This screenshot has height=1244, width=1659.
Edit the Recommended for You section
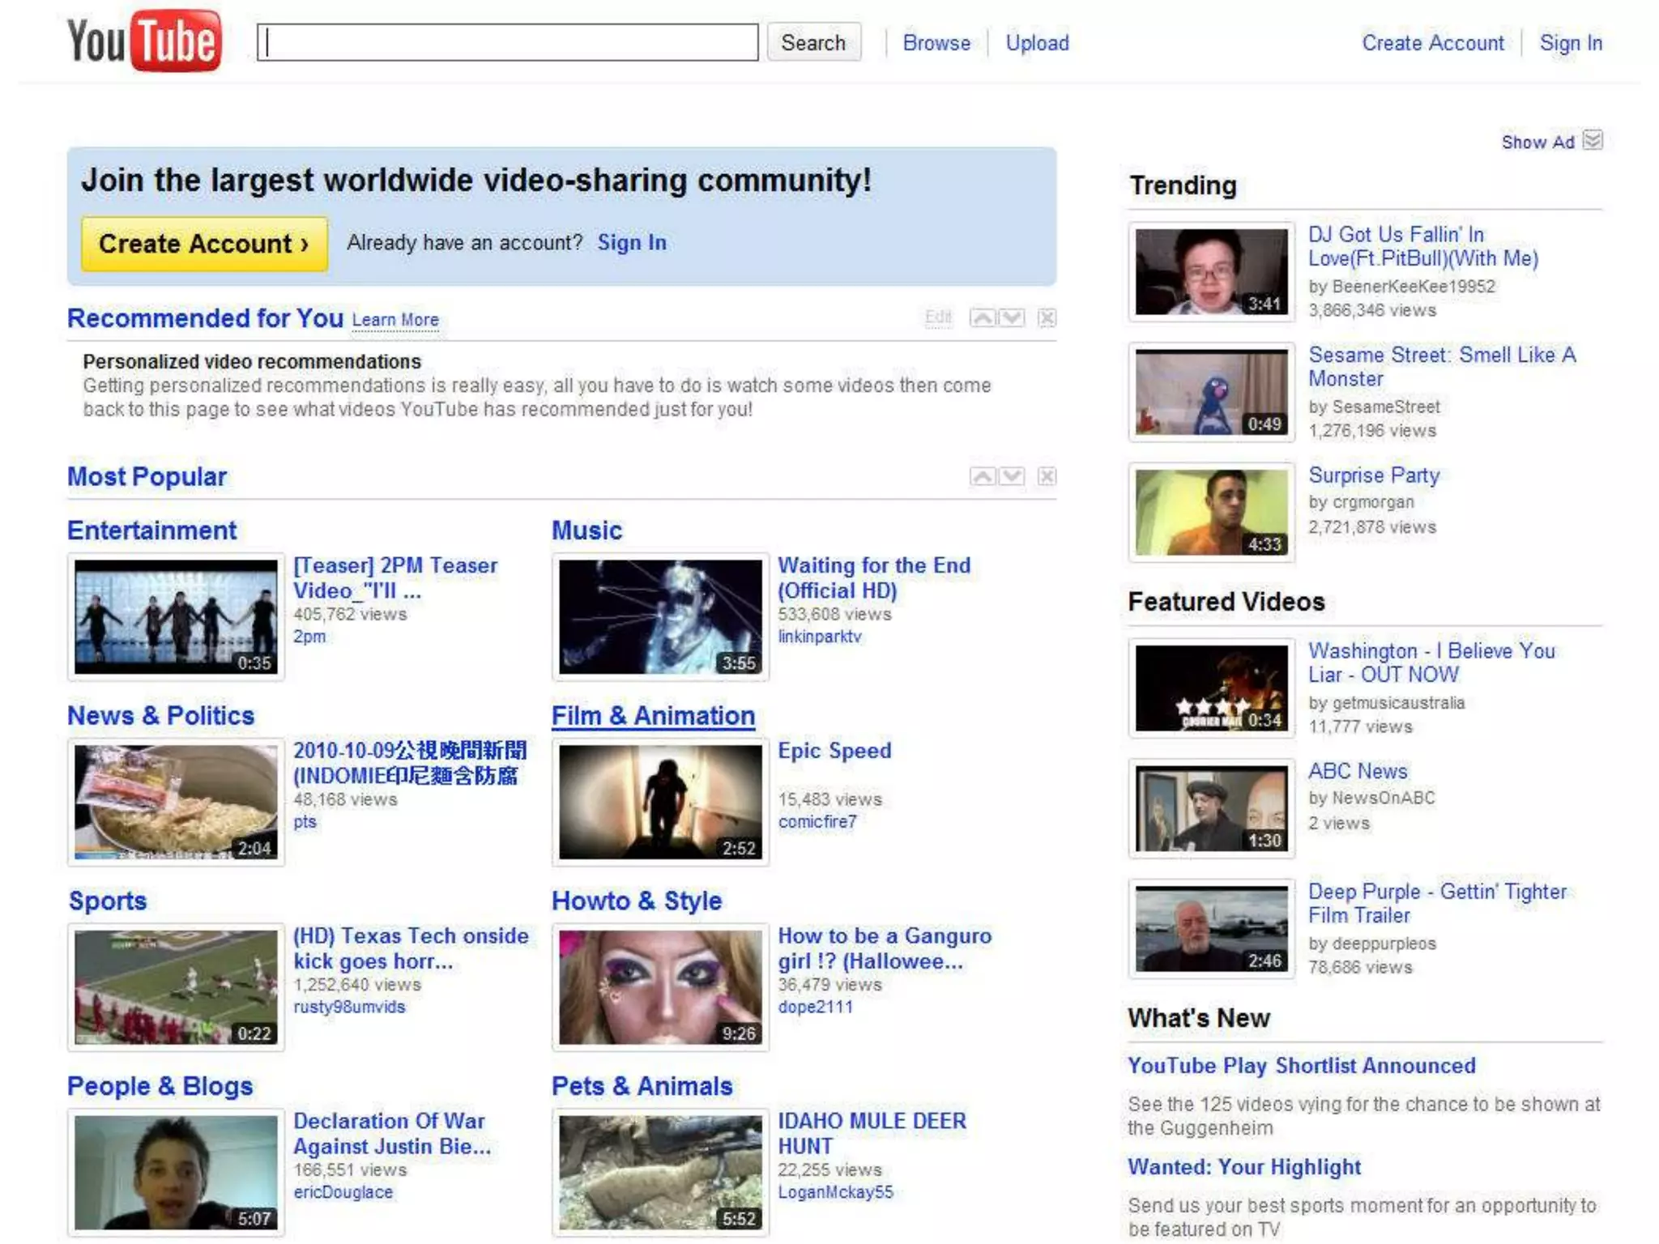click(x=938, y=317)
